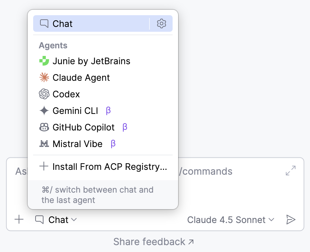The width and height of the screenshot is (310, 252).
Task: Open the Claude 4.5 Sonnet model dropdown
Action: point(230,220)
